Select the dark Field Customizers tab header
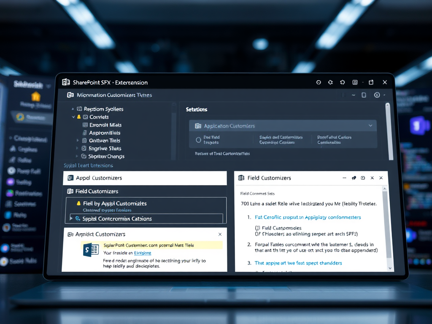432x324 pixels. click(97, 191)
